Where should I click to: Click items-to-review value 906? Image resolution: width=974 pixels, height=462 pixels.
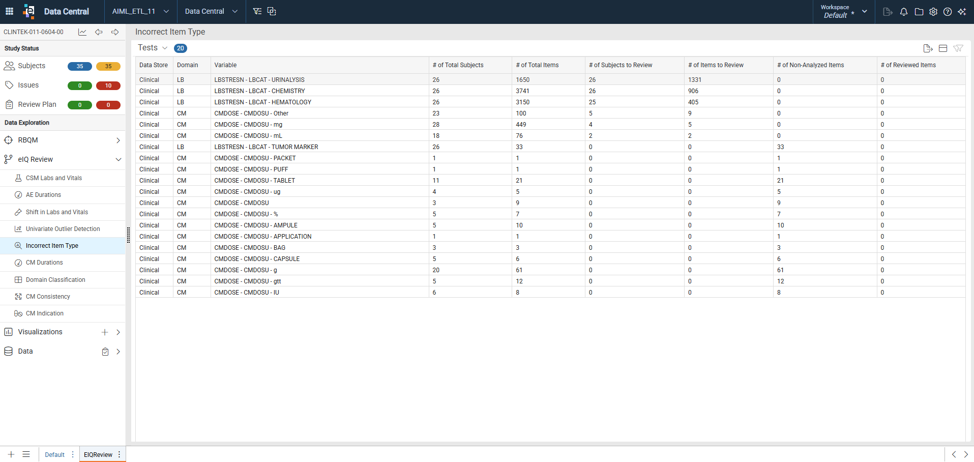tap(693, 91)
